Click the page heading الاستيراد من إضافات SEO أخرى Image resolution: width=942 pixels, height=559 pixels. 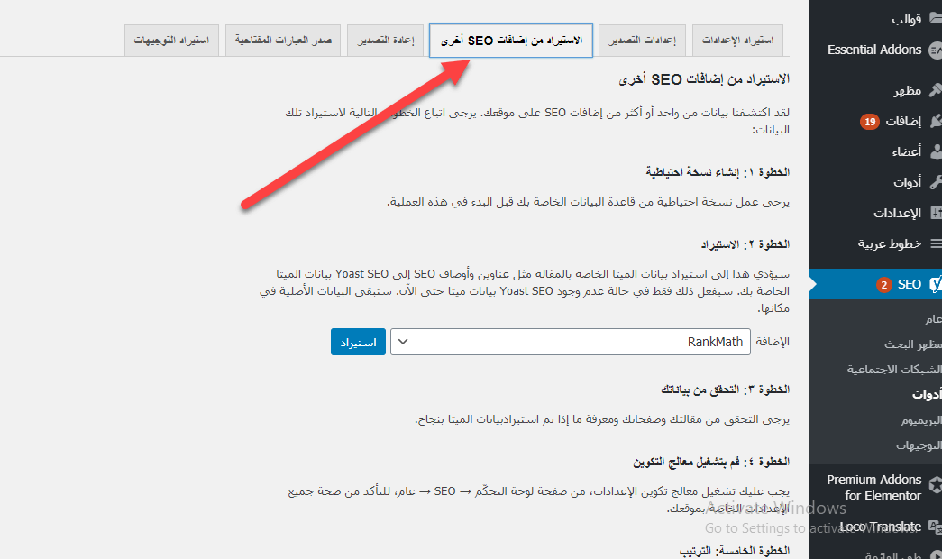[704, 79]
